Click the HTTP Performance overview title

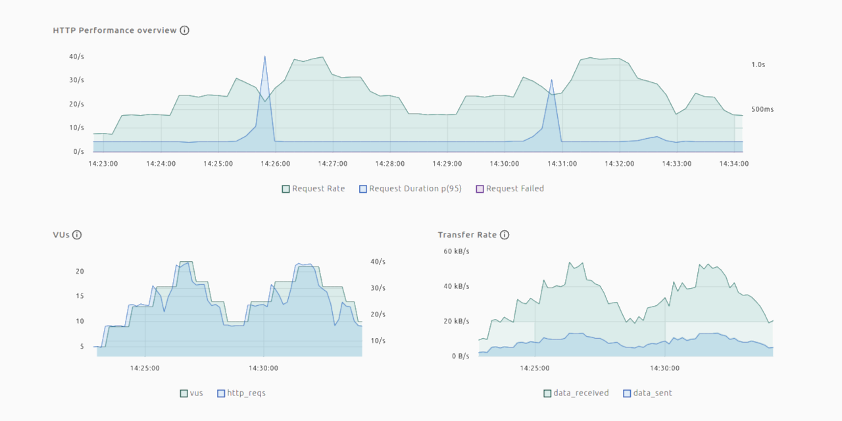point(114,30)
